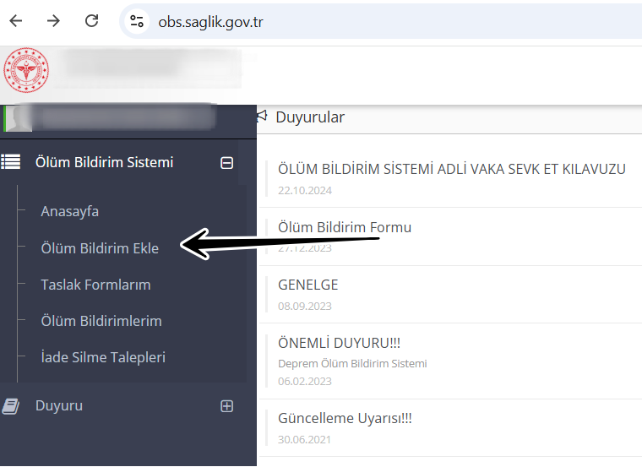Open Ölüm Bildirim Ekle in sidebar
Screen dimensions: 642x467
100,248
